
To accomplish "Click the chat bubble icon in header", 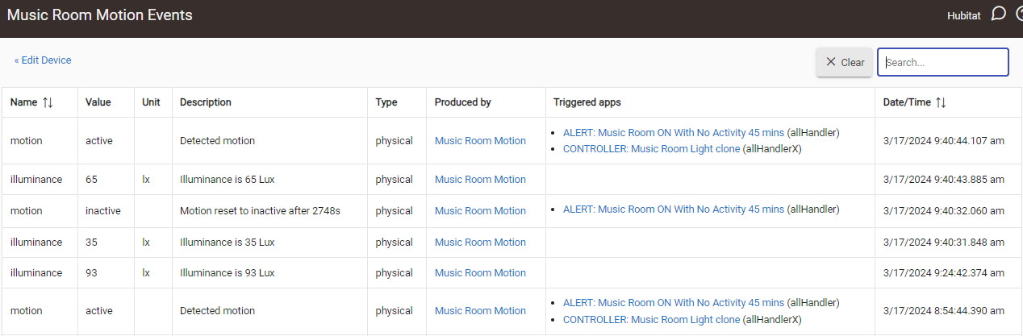I will (x=998, y=14).
